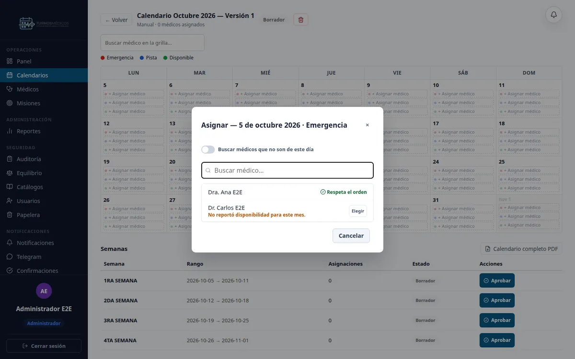Focus Buscar médico en la grilla field
This screenshot has width=575, height=359.
tap(152, 43)
